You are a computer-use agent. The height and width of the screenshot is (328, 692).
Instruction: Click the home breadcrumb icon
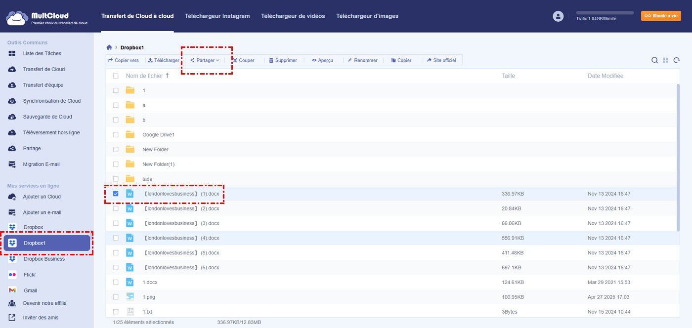[x=109, y=47]
